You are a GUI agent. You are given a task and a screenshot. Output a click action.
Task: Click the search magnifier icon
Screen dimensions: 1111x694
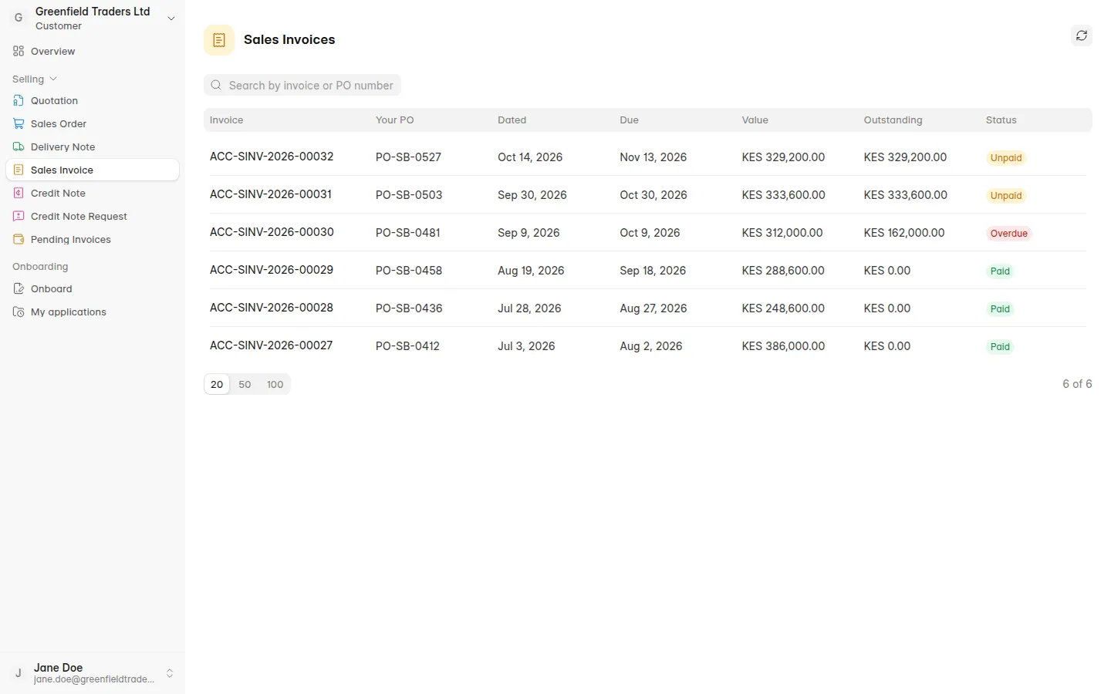tap(216, 86)
